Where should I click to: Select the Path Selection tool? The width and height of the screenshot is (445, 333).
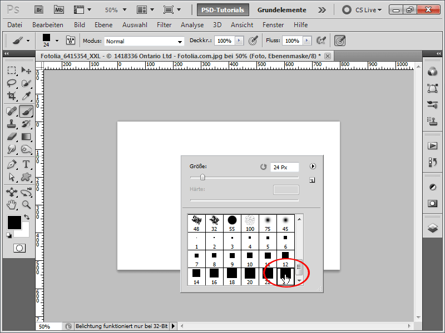click(x=12, y=177)
